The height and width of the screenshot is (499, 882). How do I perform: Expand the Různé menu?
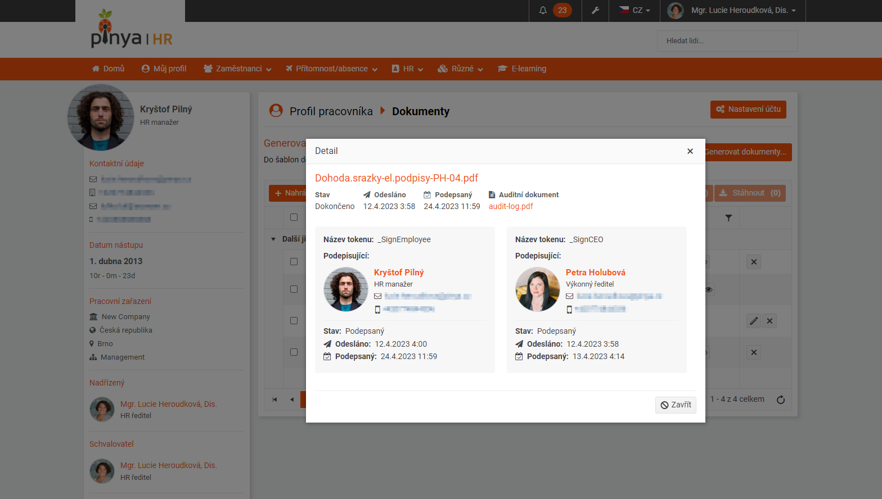[460, 69]
